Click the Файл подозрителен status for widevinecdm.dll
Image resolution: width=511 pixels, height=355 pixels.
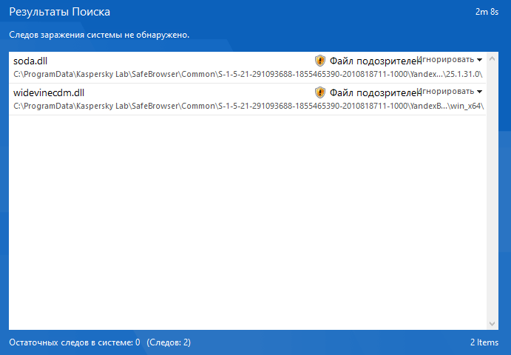tap(375, 93)
